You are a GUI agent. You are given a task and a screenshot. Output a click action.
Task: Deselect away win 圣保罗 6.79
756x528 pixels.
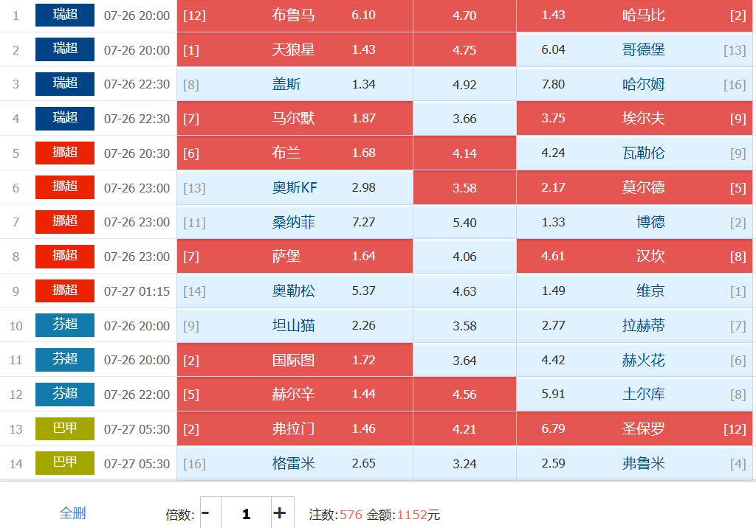click(634, 428)
